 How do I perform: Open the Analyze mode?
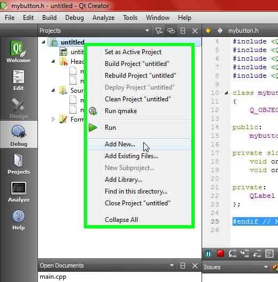point(19,192)
